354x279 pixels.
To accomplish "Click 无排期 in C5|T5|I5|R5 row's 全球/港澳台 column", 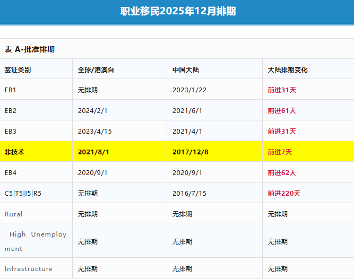I will [88, 194].
